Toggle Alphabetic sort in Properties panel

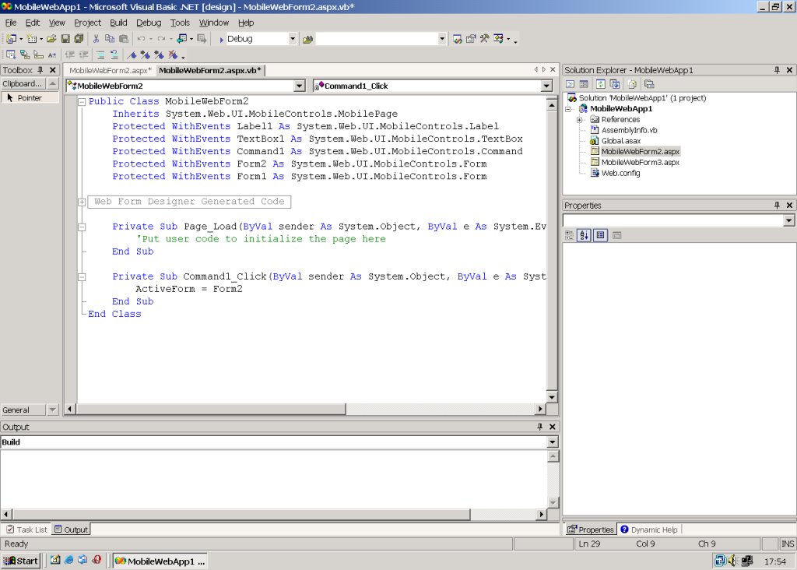[584, 235]
